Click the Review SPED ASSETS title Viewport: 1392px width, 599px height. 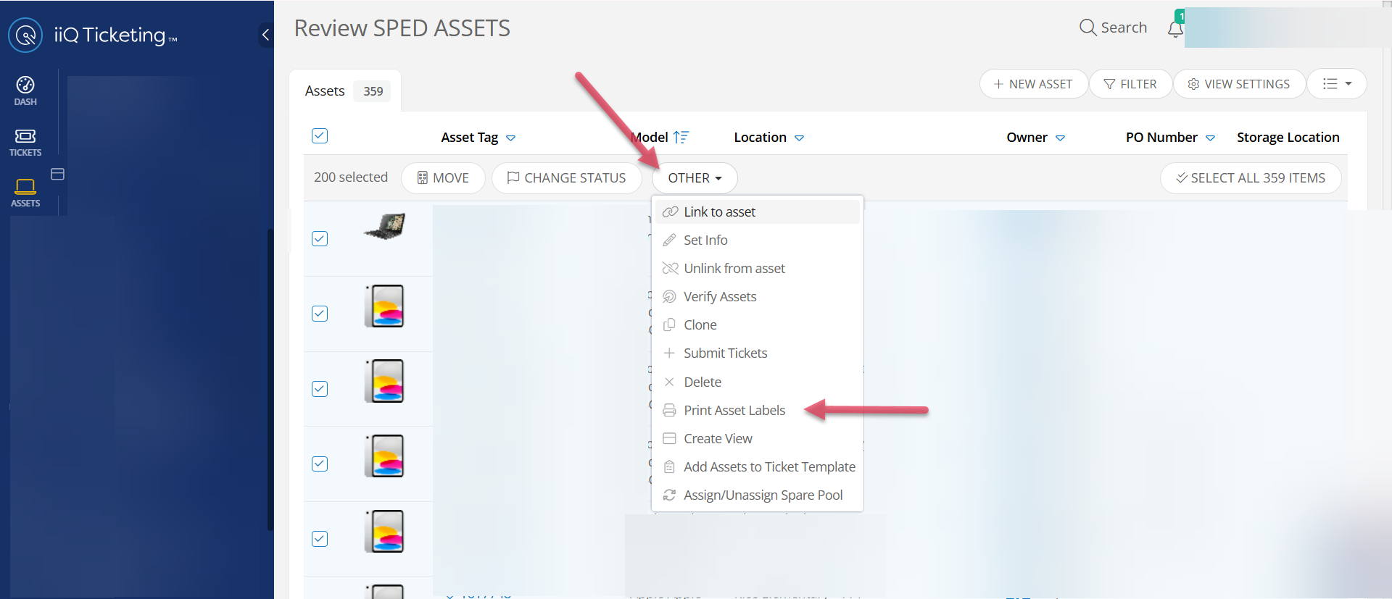(x=402, y=28)
